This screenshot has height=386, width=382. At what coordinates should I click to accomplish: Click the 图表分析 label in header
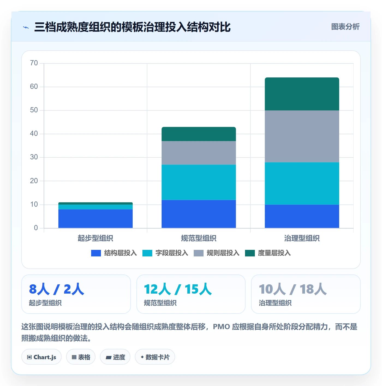coord(345,27)
